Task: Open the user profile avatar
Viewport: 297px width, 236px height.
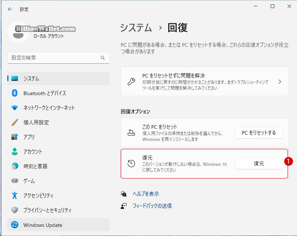Action: coord(18,32)
